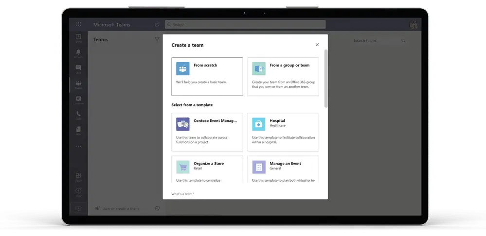486x236 pixels.
Task: Select the Manage an Event template
Action: pos(283,169)
